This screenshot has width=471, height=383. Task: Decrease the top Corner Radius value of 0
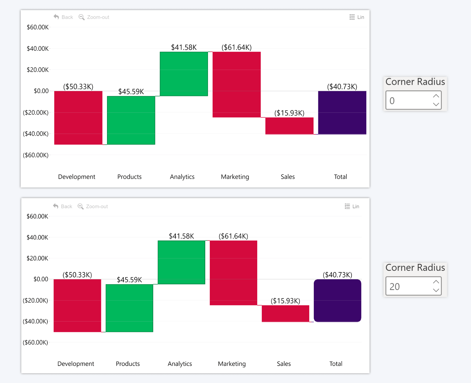[436, 104]
